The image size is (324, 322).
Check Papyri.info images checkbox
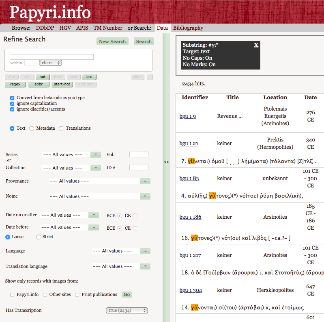pyautogui.click(x=12, y=295)
